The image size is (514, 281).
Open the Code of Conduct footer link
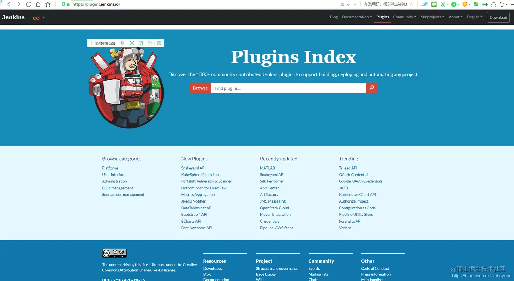(375, 268)
